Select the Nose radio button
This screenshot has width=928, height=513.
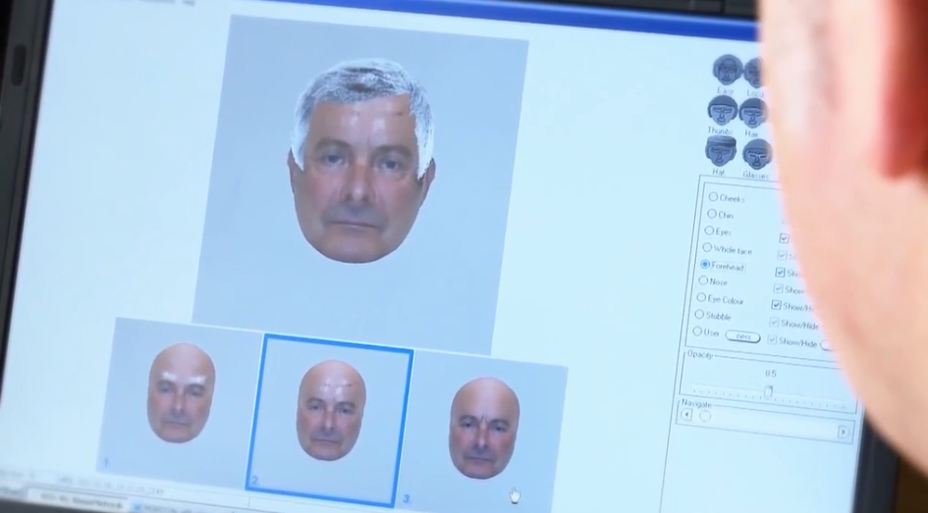pos(703,281)
